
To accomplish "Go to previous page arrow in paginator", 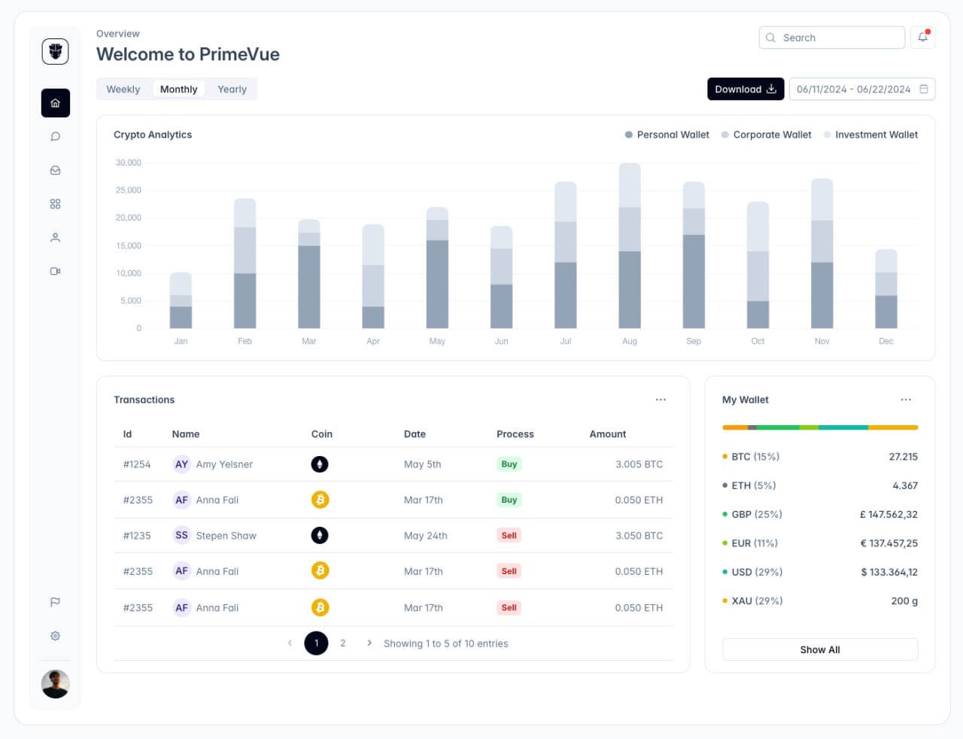I will tap(290, 643).
